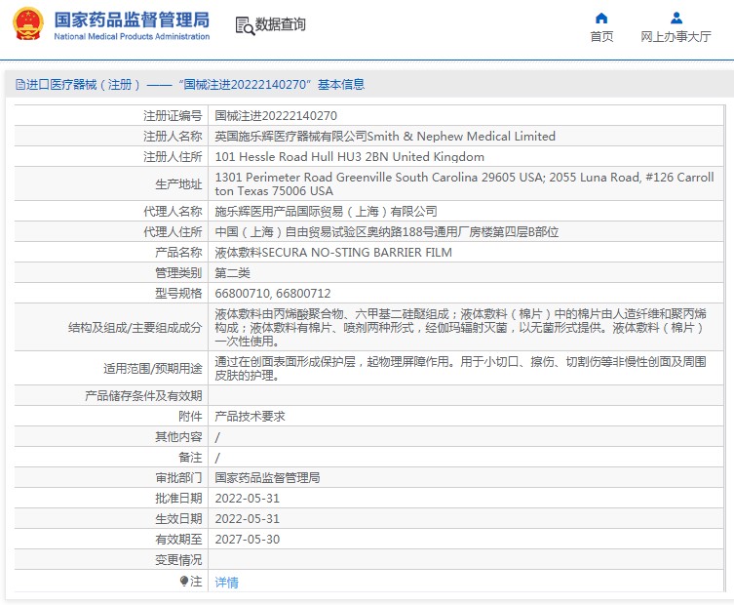The width and height of the screenshot is (734, 605).
Task: Select agent address with 奥纳路188号
Action: point(387,232)
